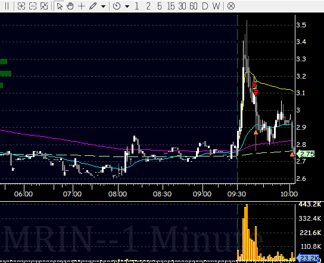Select the pencil drawing tool
This screenshot has width=324, height=263.
(93, 6)
